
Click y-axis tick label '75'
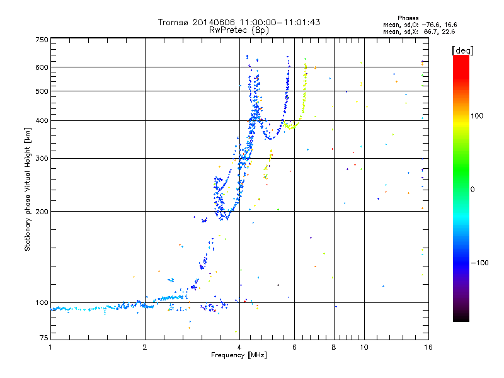[44, 338]
